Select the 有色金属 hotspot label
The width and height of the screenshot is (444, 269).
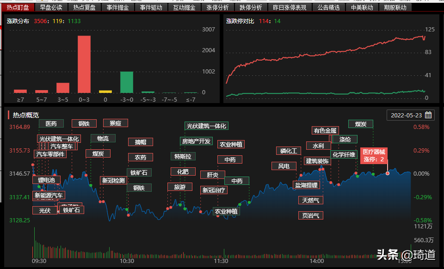[325, 130]
